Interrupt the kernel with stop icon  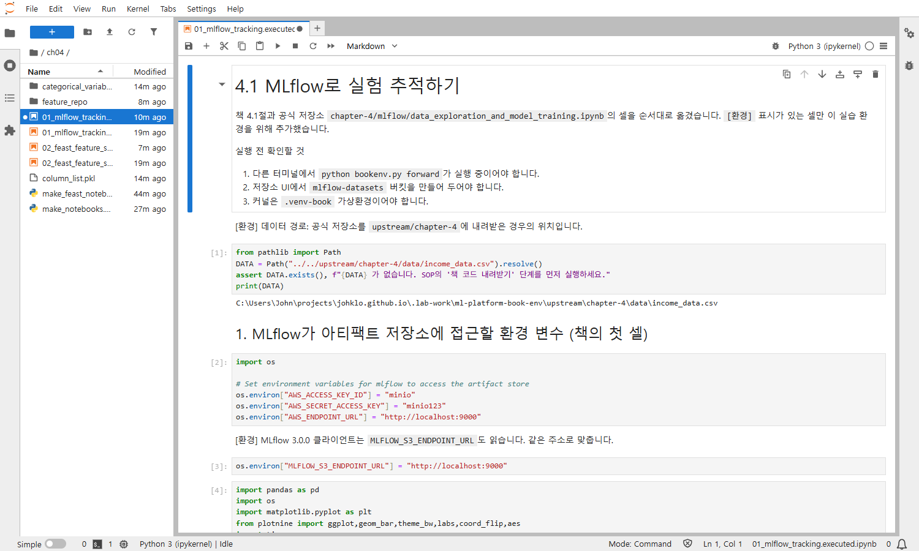pyautogui.click(x=295, y=46)
